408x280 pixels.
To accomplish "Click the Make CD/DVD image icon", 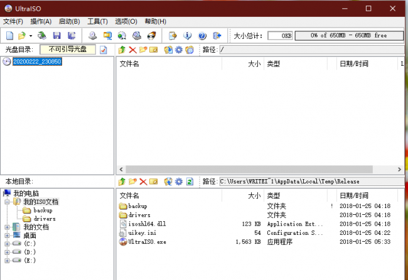I will pyautogui.click(x=92, y=36).
